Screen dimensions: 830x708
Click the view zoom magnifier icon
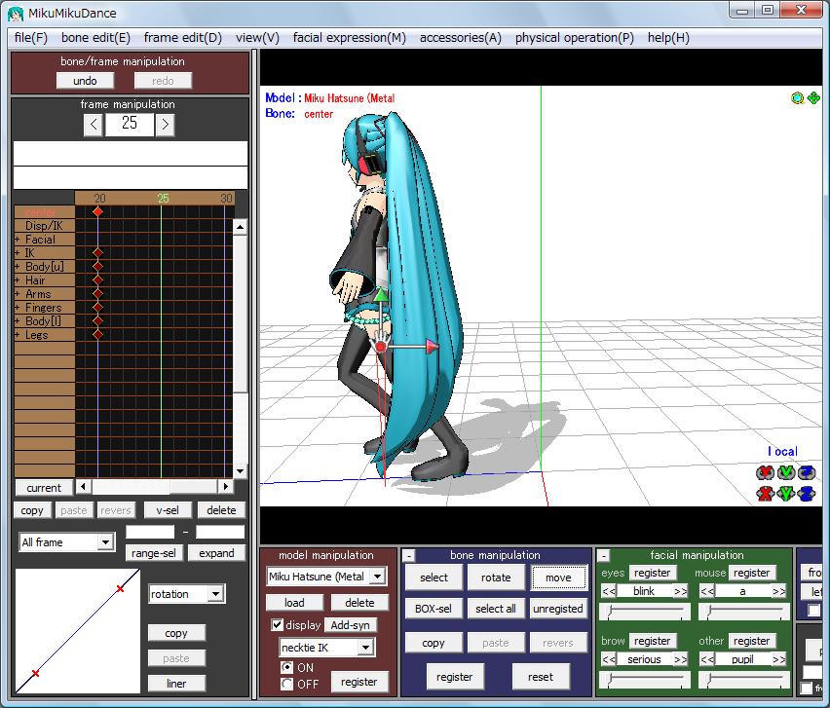pyautogui.click(x=797, y=98)
